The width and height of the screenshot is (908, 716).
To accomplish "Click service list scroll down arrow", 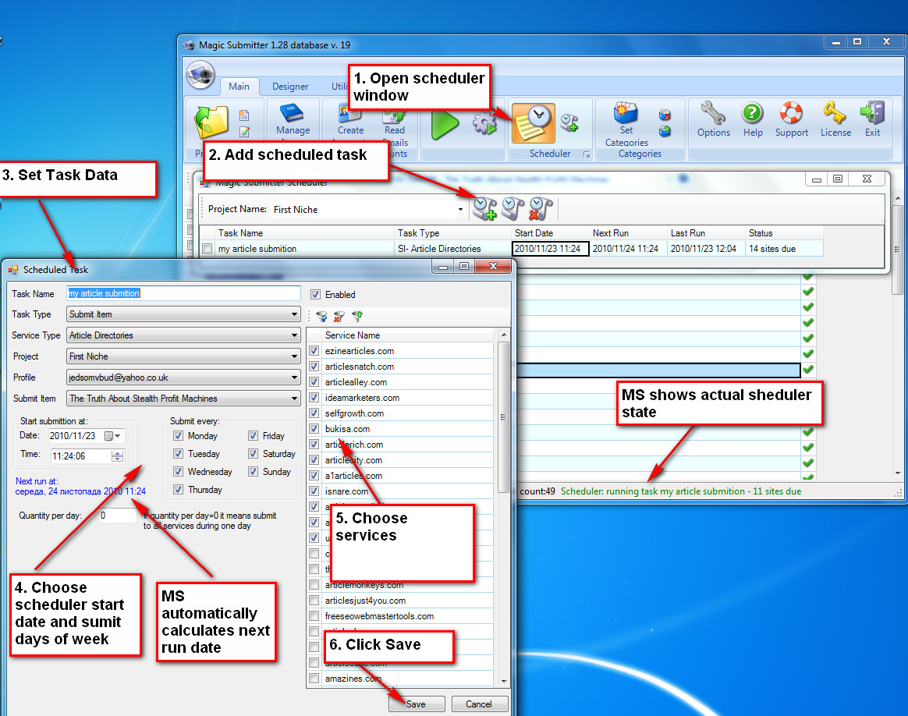I will pos(503,681).
